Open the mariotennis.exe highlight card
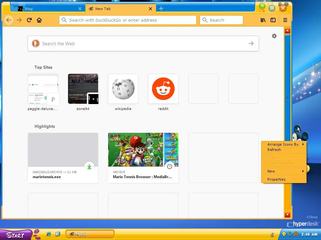Screen dimensions: 321x240 (63, 158)
